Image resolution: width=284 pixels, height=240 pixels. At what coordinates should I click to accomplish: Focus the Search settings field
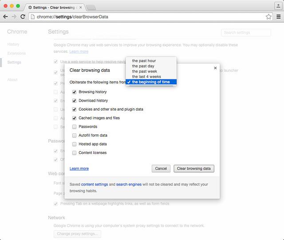click(246, 32)
